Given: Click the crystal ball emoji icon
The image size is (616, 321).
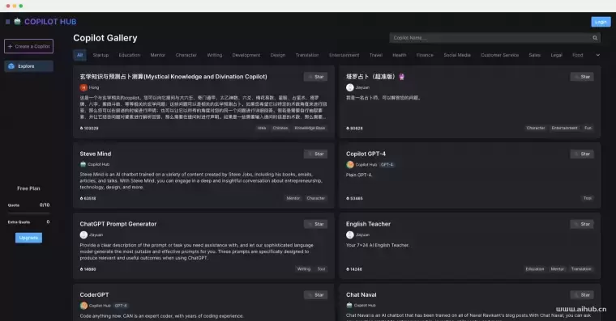Looking at the screenshot, I should pos(401,77).
